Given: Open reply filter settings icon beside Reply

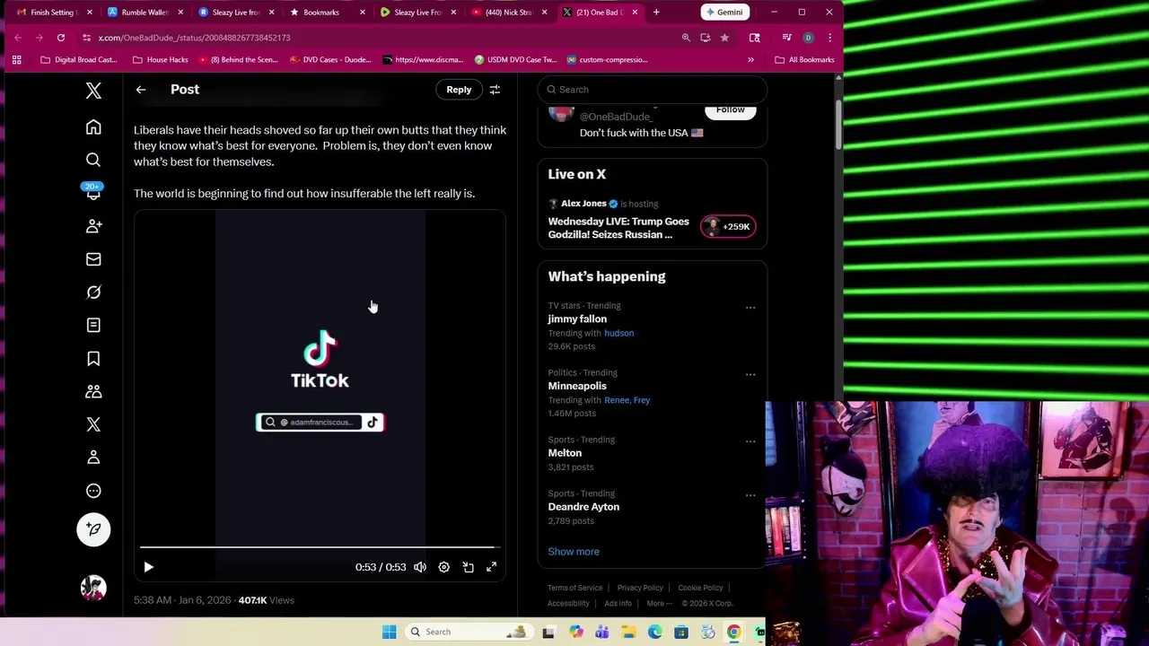Looking at the screenshot, I should coord(495,90).
